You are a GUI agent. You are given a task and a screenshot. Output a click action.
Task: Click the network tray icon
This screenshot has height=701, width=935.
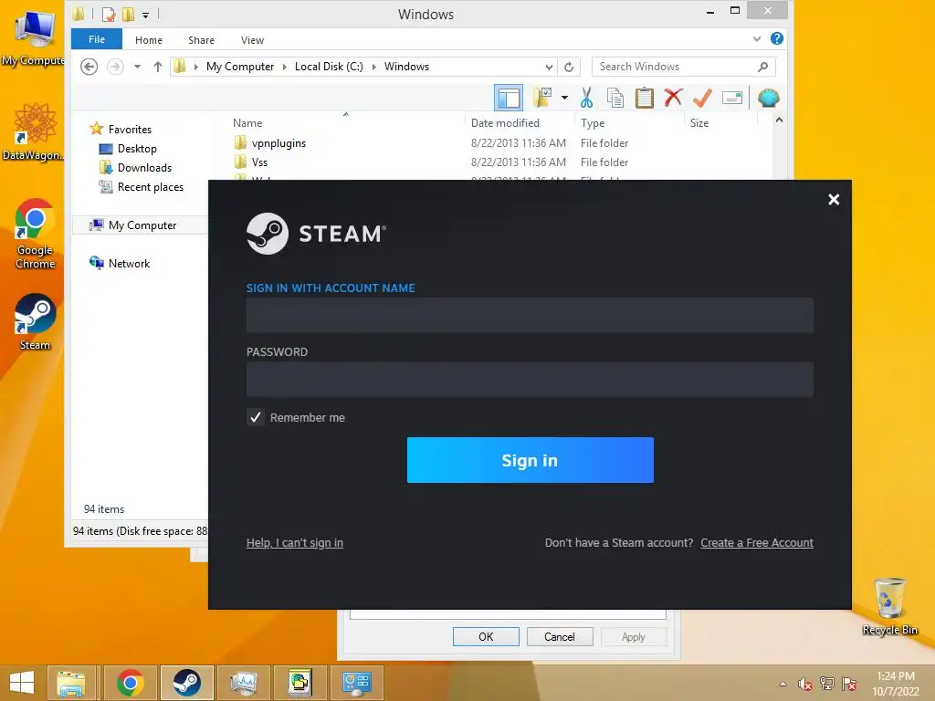click(827, 683)
